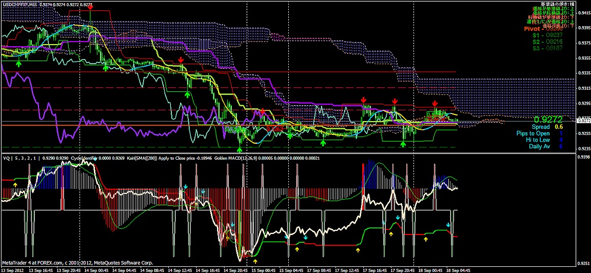Viewport: 591px width, 273px height.
Task: Click the large green 0.9272 price readout
Action: (548, 120)
